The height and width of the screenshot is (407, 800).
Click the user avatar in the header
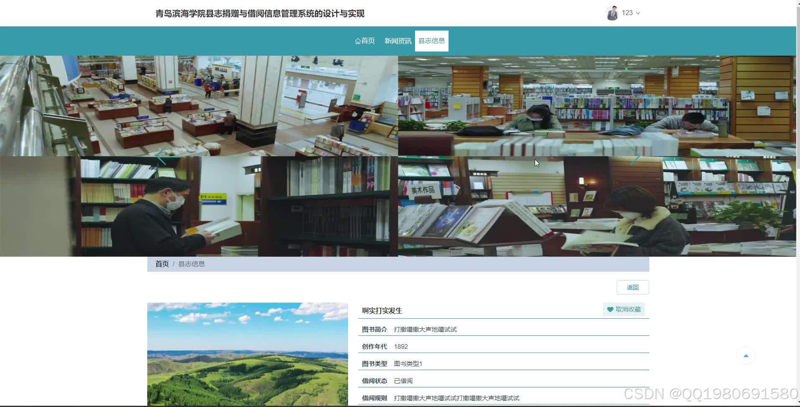[612, 13]
